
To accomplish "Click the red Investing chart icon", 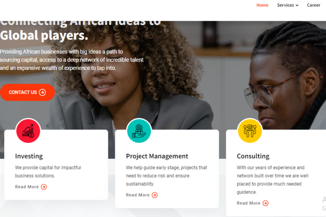I will click(x=28, y=131).
